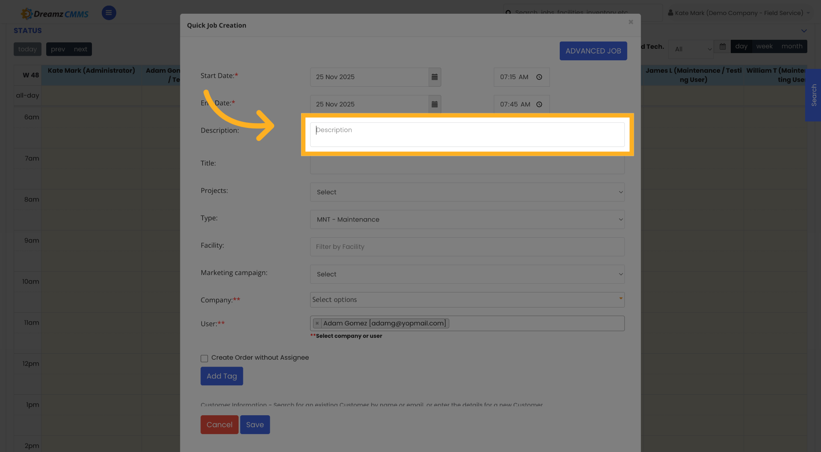The width and height of the screenshot is (821, 452).
Task: Type in the Description text area
Action: (467, 134)
